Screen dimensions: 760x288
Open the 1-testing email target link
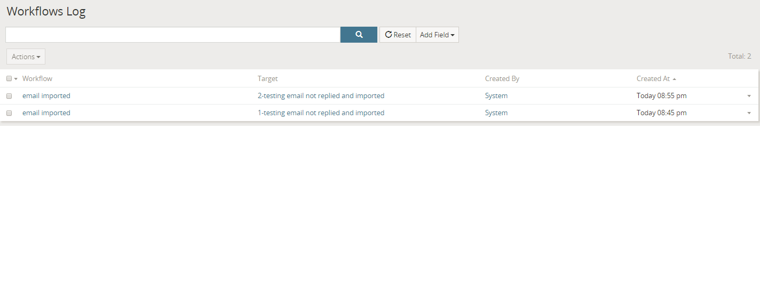tap(321, 113)
